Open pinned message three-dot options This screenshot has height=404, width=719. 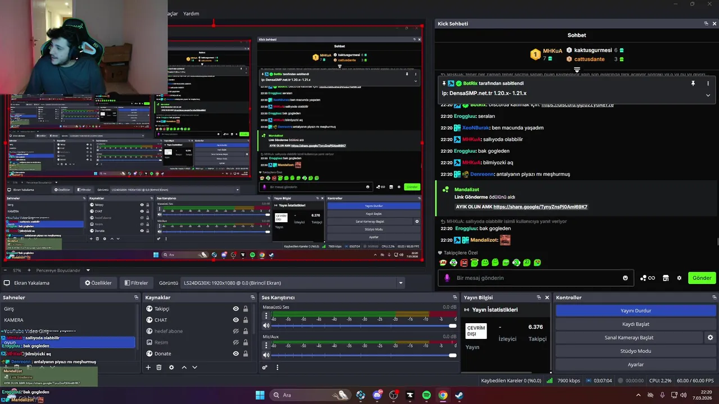click(x=708, y=83)
